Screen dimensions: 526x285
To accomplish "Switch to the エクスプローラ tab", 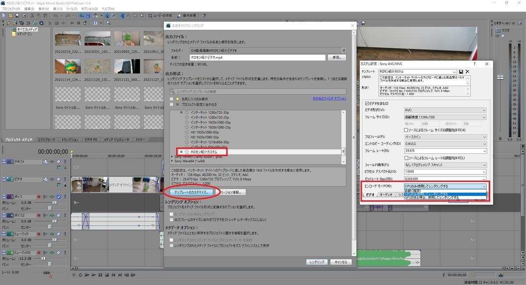I will point(46,139).
